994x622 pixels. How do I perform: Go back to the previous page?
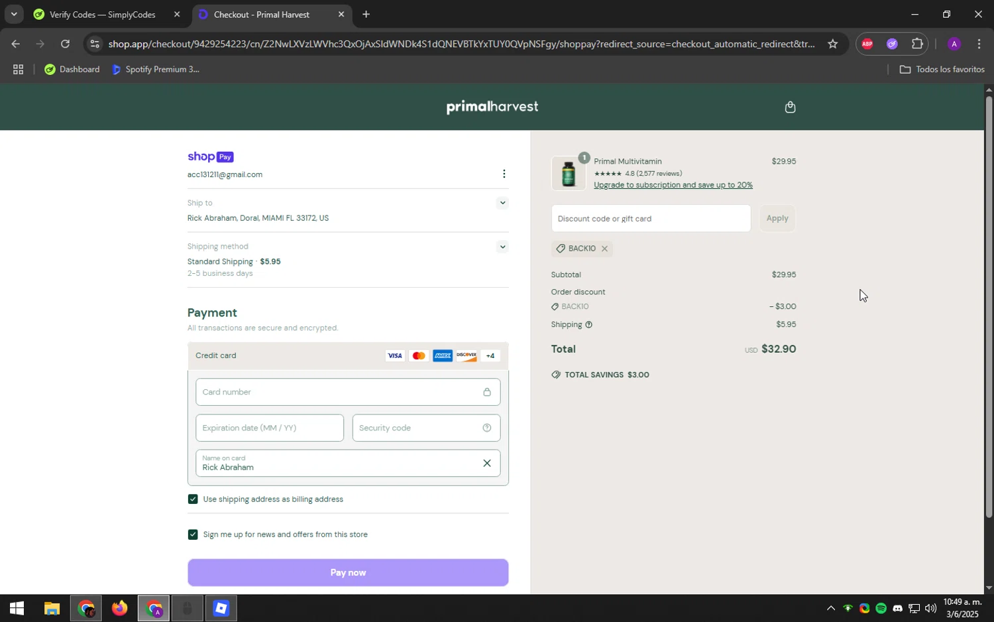[15, 44]
